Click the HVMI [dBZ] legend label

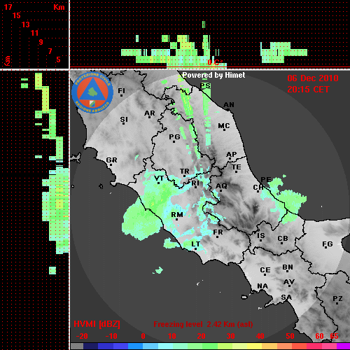[x=97, y=324]
